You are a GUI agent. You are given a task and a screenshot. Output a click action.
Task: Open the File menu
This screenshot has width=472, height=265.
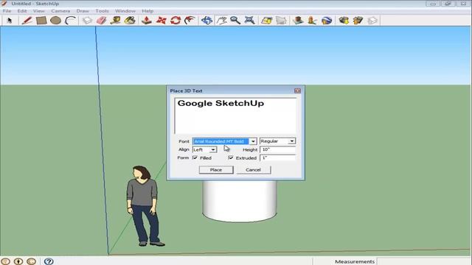(7, 11)
